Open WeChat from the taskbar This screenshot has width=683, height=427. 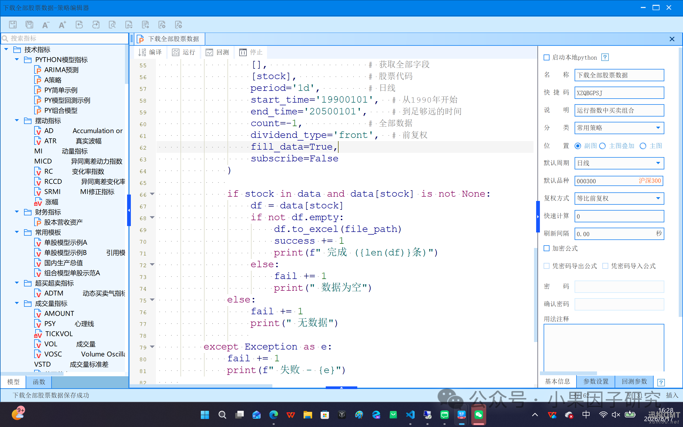tap(478, 414)
